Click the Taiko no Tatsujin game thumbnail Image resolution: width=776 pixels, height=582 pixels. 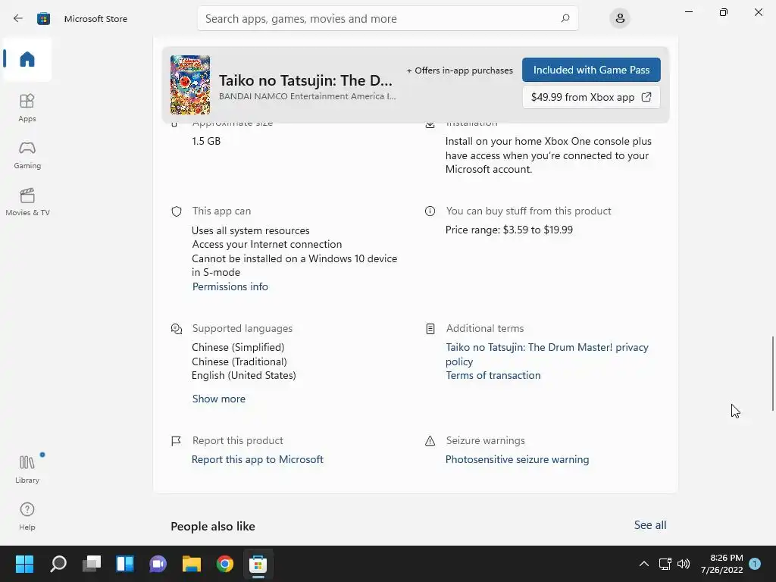[190, 85]
